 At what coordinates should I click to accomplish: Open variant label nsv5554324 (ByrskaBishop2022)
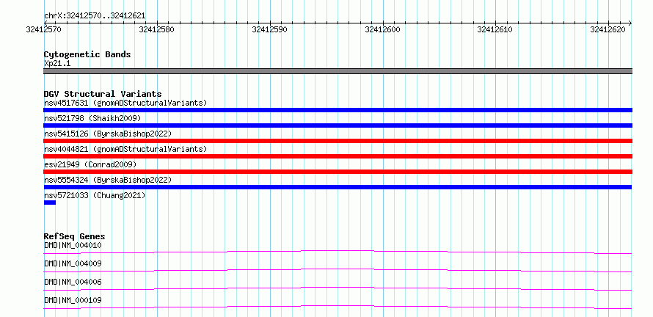point(108,180)
